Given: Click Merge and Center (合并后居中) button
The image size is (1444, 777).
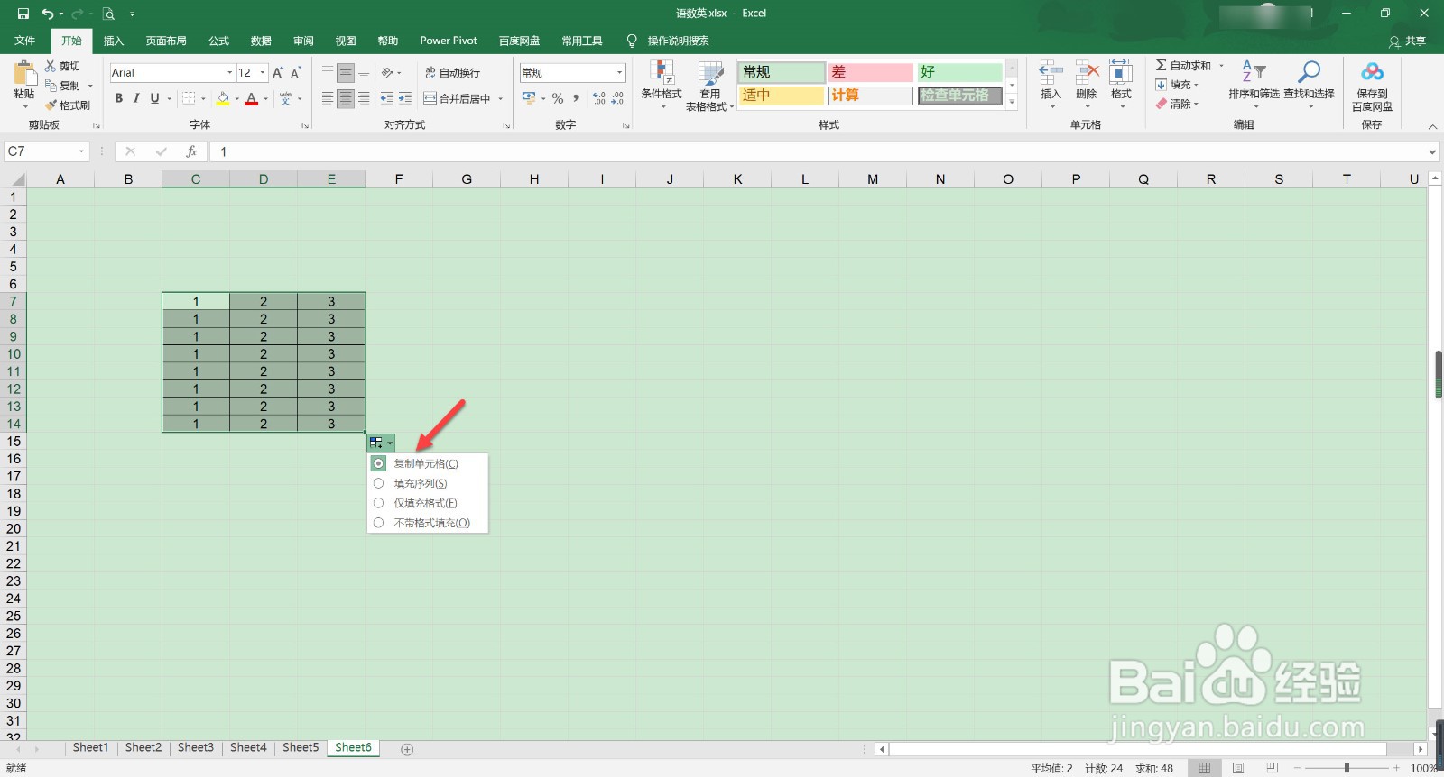Looking at the screenshot, I should click(x=458, y=98).
